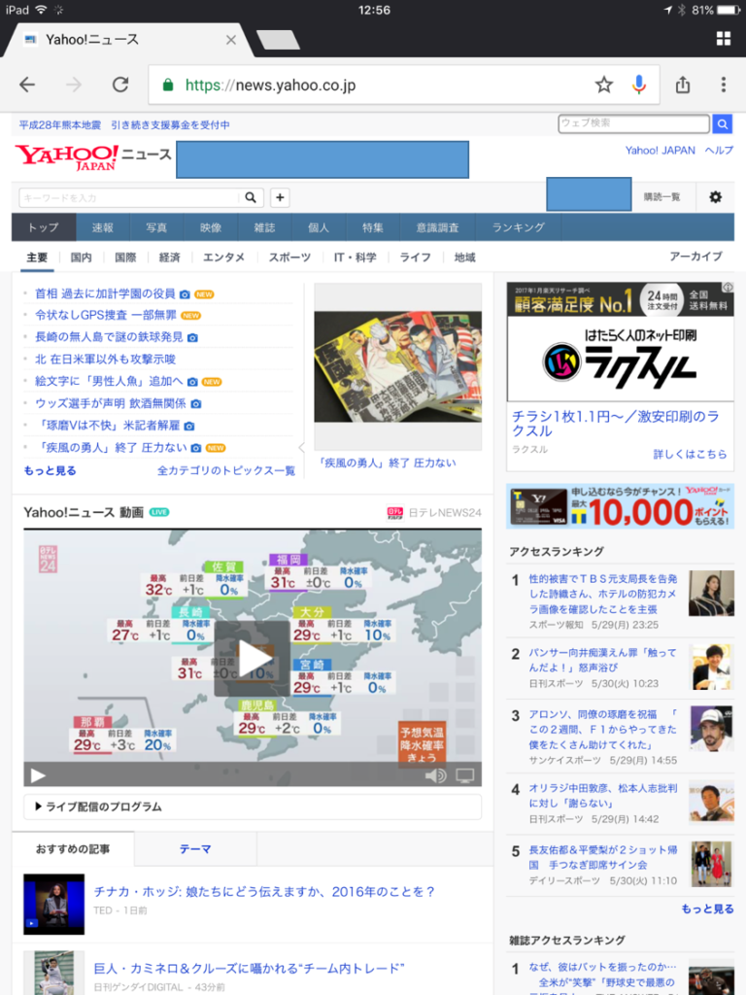Switch to the 地域 category

click(465, 257)
